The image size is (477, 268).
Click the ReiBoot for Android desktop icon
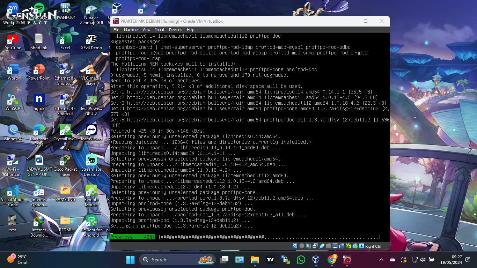pyautogui.click(x=91, y=226)
